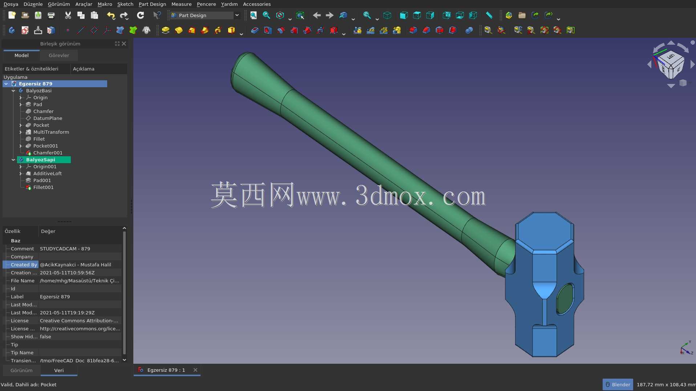Screen dimensions: 696x391
Task: Click the Clone feature sheep icon
Action: point(146,30)
